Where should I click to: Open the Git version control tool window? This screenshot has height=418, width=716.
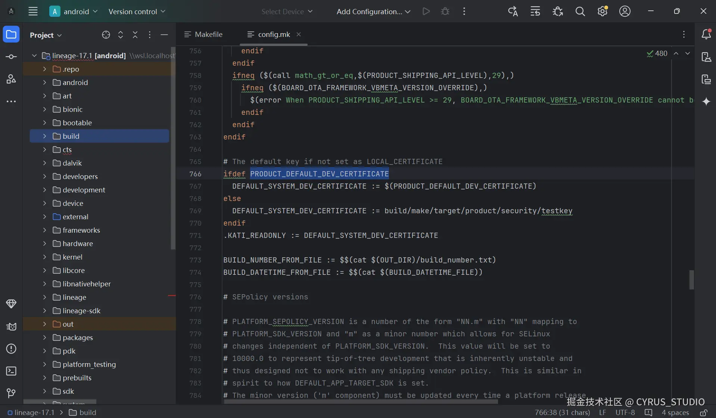click(x=11, y=393)
